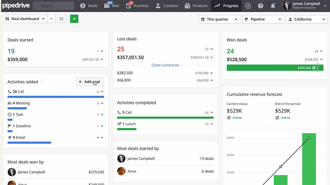Open the Contacts tab
The height and width of the screenshot is (185, 330).
point(167,6)
